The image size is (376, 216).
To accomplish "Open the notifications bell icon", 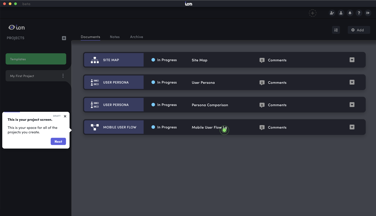I will click(x=350, y=13).
